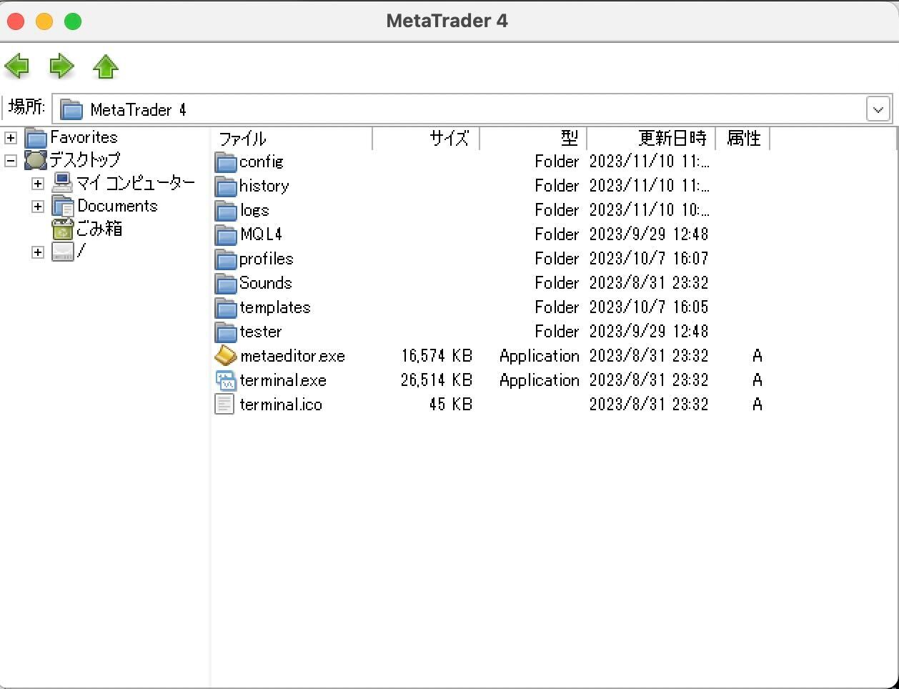Select the root drive icon

63,252
